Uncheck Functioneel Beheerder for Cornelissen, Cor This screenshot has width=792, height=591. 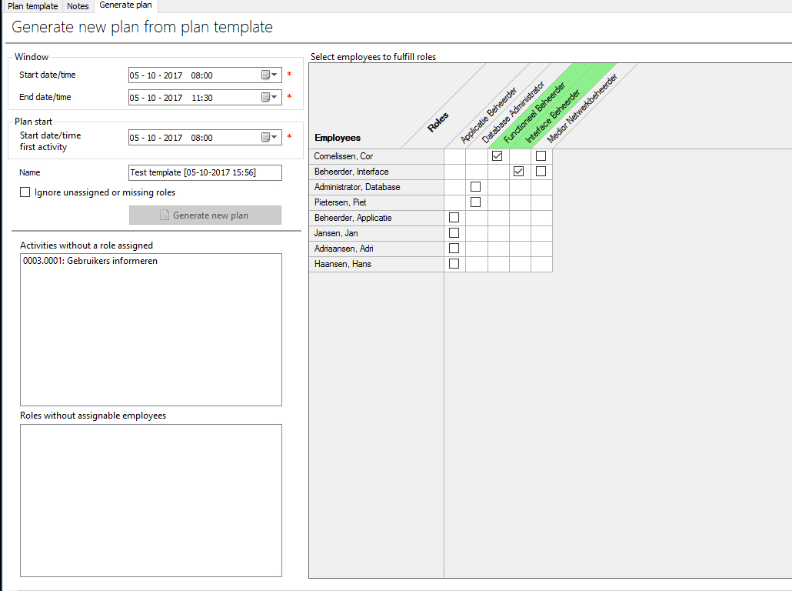point(497,156)
